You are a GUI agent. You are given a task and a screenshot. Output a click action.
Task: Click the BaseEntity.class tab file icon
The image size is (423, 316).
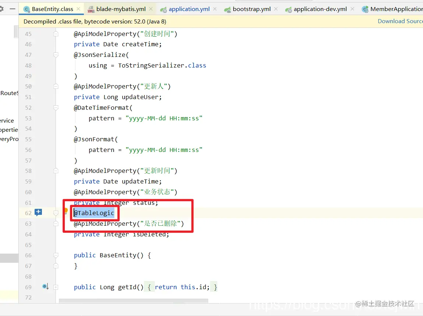pyautogui.click(x=26, y=10)
